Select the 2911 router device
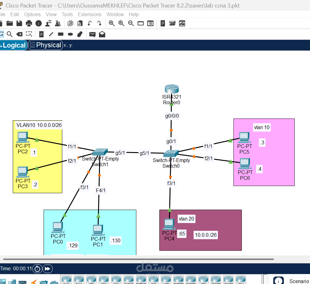Screen dimensions: 310x284 [x=116, y=280]
